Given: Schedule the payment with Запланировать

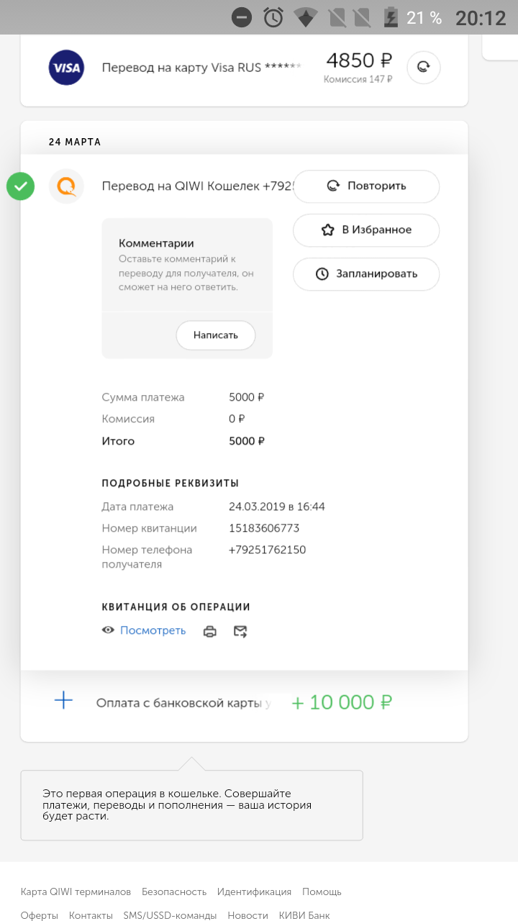Looking at the screenshot, I should coord(365,274).
